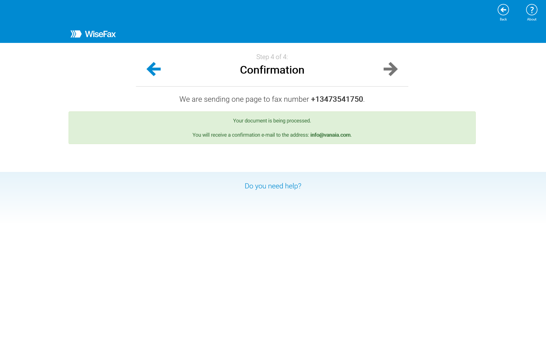Go to previous step with blue arrow

click(x=154, y=69)
